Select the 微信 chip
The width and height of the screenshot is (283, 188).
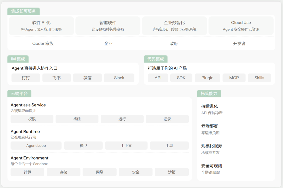pyautogui.click(x=87, y=78)
